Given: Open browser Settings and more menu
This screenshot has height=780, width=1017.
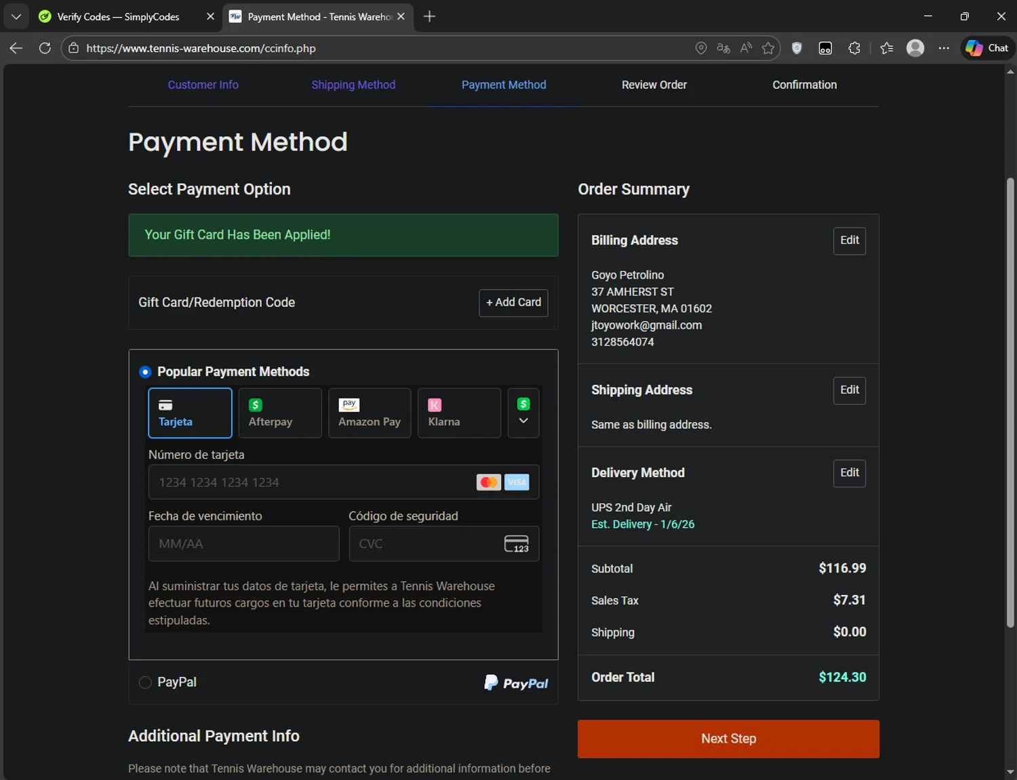Looking at the screenshot, I should 944,48.
